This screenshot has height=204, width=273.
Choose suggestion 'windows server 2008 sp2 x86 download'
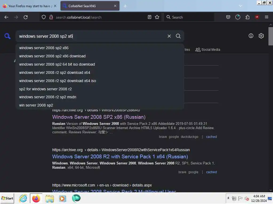100,56
